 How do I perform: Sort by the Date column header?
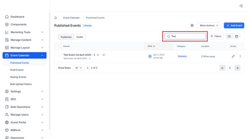(151, 46)
